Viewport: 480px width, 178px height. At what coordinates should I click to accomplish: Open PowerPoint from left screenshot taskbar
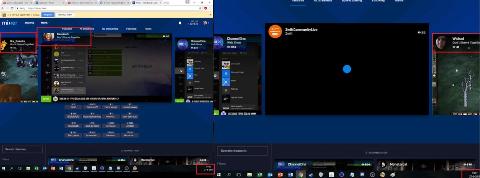52,169
